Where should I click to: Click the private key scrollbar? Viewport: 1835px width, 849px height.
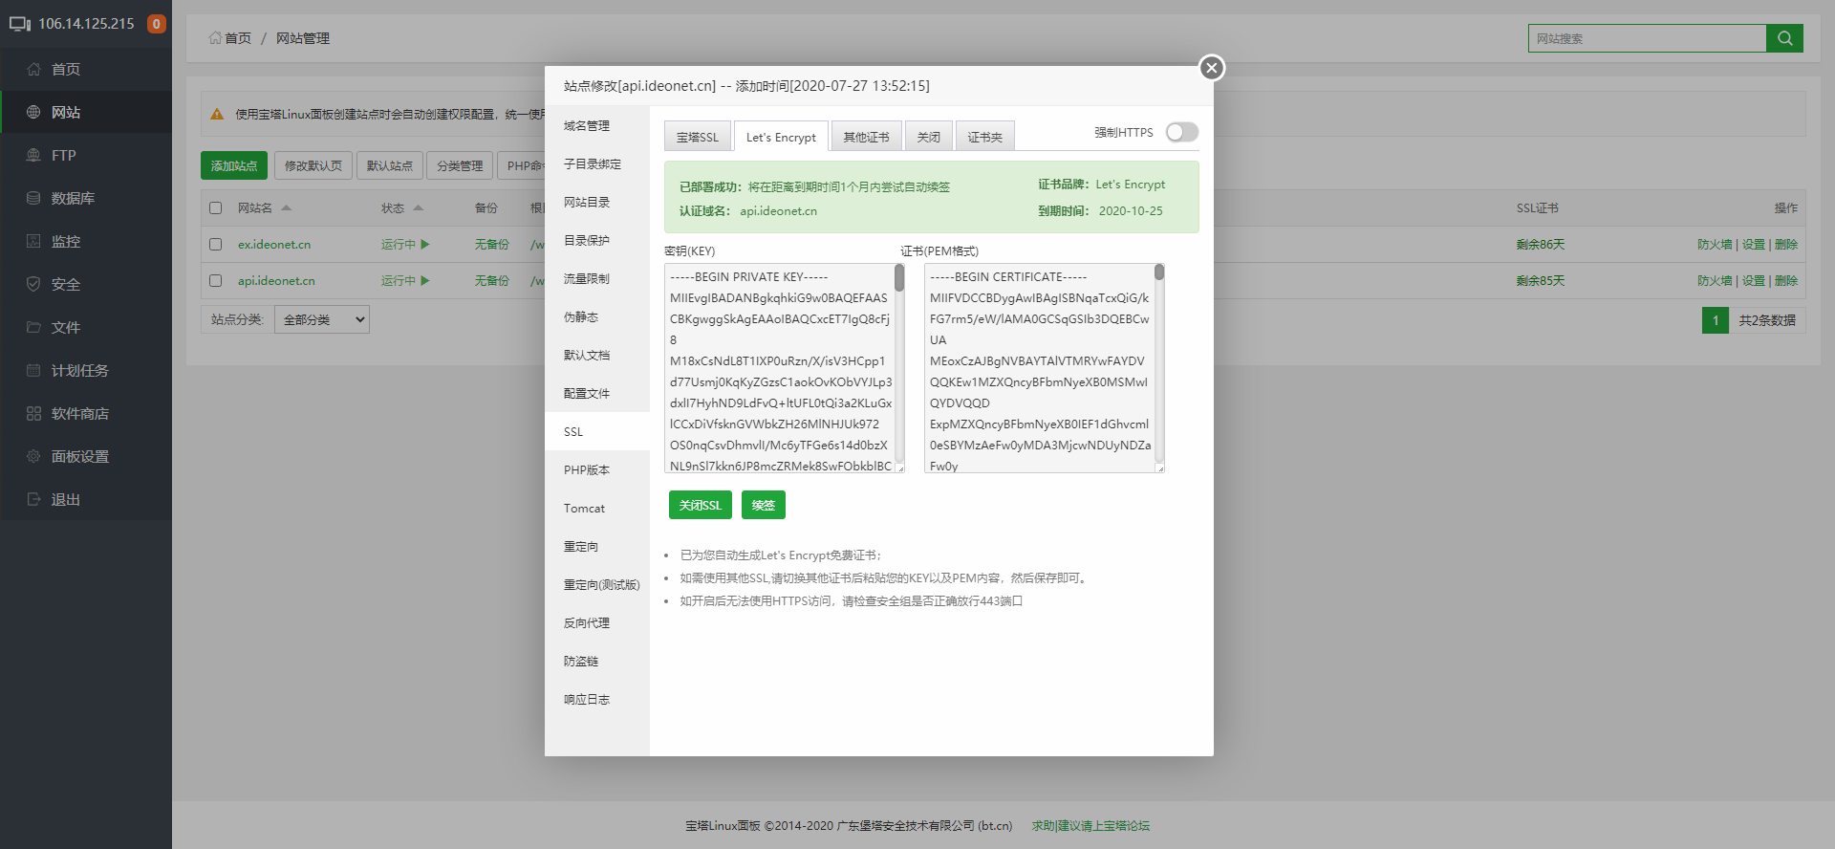[899, 278]
